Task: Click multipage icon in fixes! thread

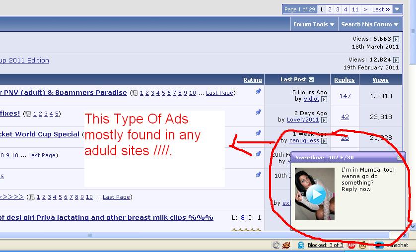Action: [x=28, y=114]
